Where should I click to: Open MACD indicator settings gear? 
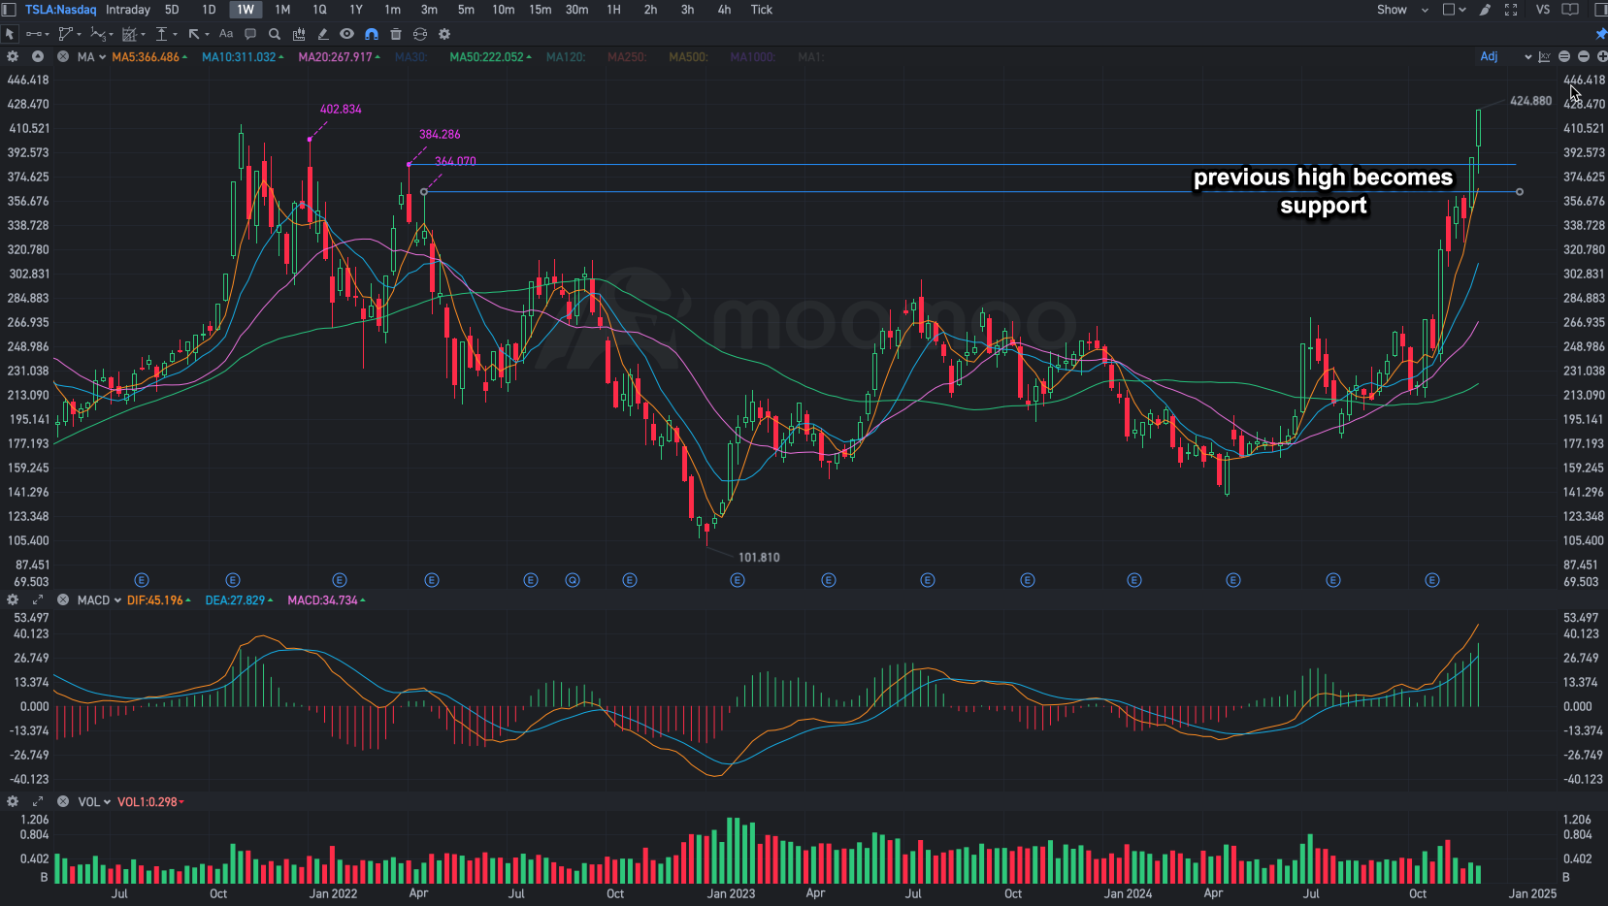13,600
